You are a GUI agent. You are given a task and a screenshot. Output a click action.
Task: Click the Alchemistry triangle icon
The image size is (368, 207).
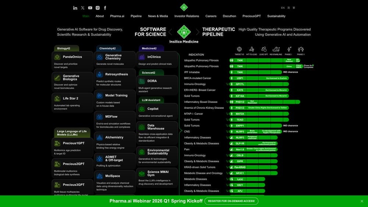click(99, 138)
